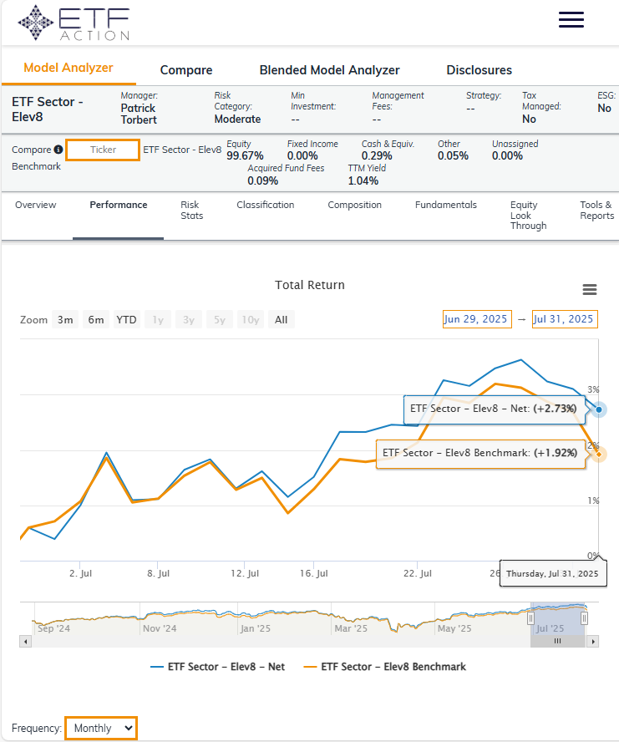
Task: Set chart zoom to 3m
Action: (x=65, y=320)
